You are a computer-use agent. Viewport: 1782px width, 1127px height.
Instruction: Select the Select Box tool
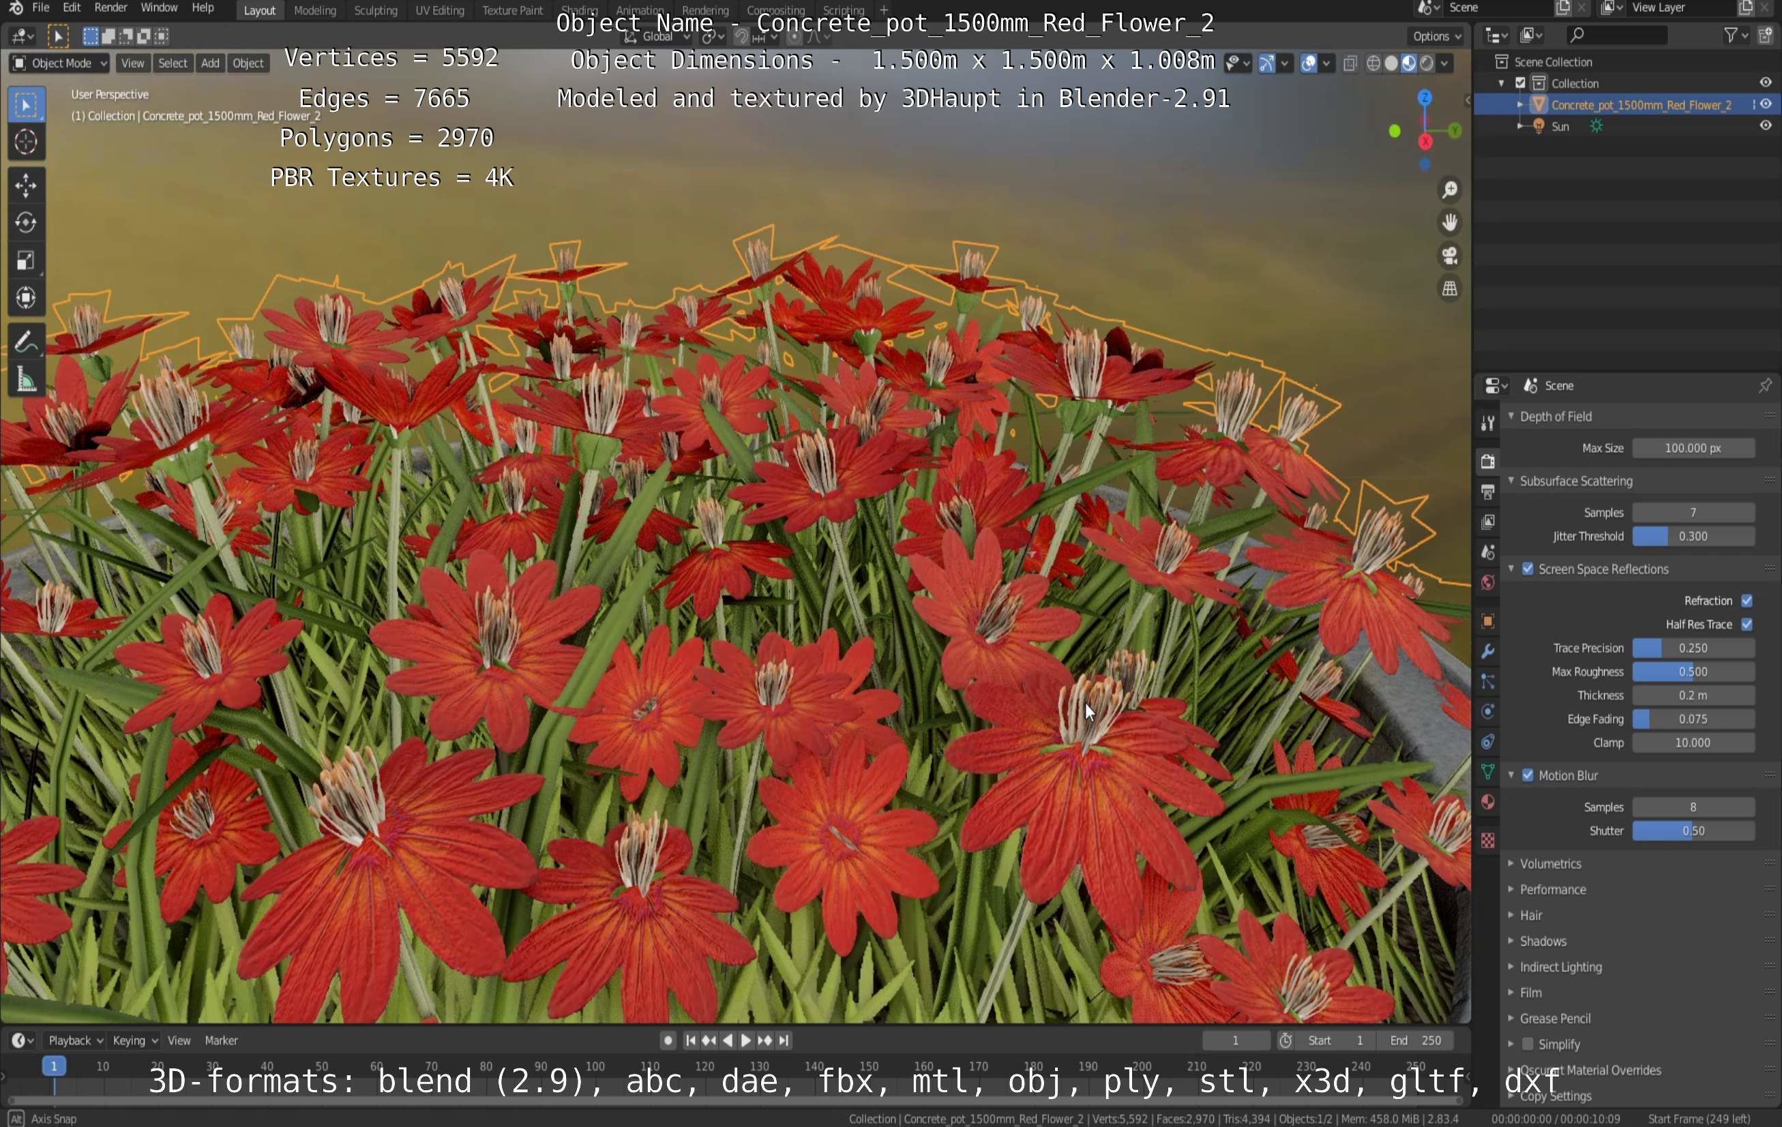tap(26, 105)
